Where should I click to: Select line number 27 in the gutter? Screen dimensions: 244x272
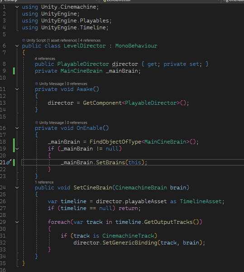(3, 208)
